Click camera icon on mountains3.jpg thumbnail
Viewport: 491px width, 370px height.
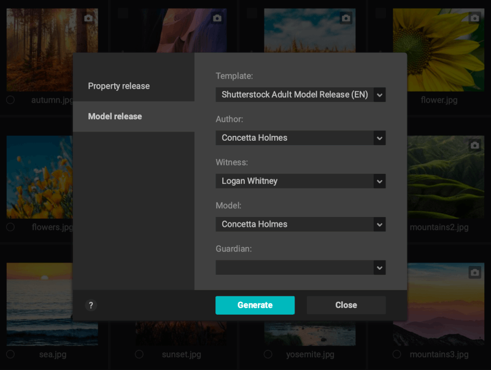click(x=474, y=272)
